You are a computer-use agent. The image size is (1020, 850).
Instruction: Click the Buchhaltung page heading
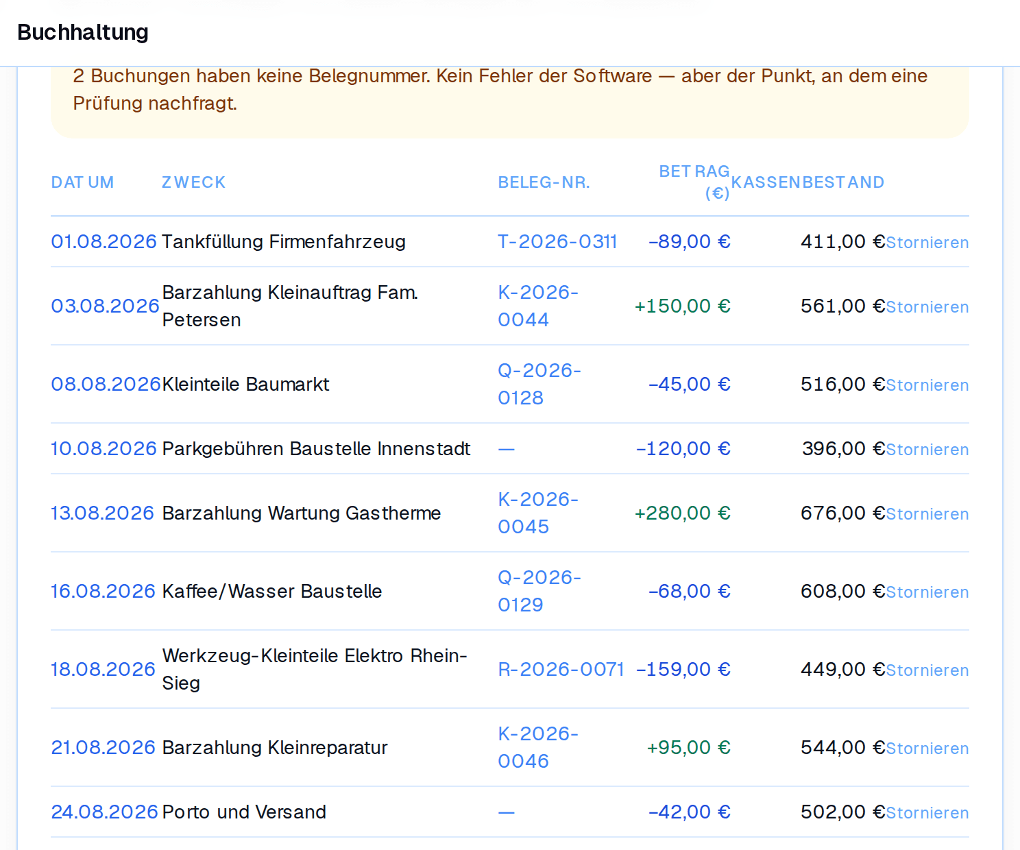tap(83, 32)
